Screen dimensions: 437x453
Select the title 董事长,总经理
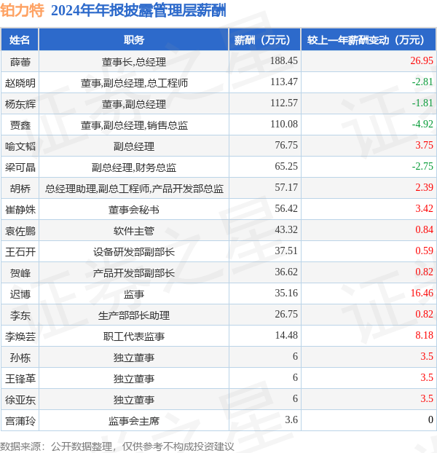134,62
